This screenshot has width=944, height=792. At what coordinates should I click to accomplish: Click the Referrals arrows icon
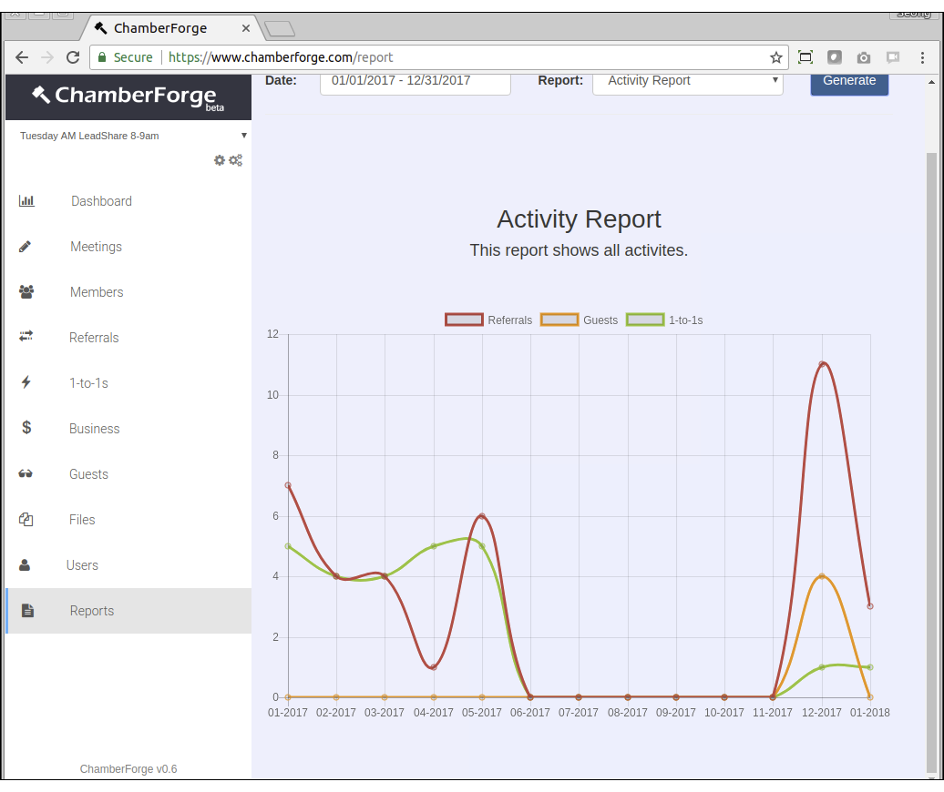click(x=26, y=338)
